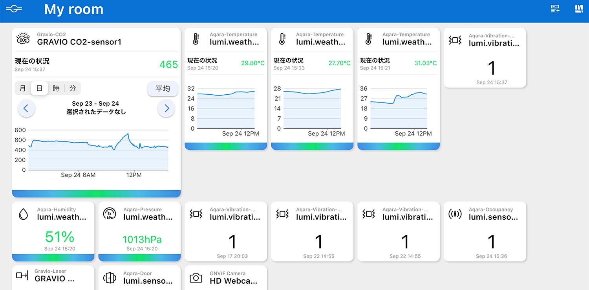Switch CO2 chart to 時 (hour) view
This screenshot has height=290, width=589.
click(56, 88)
